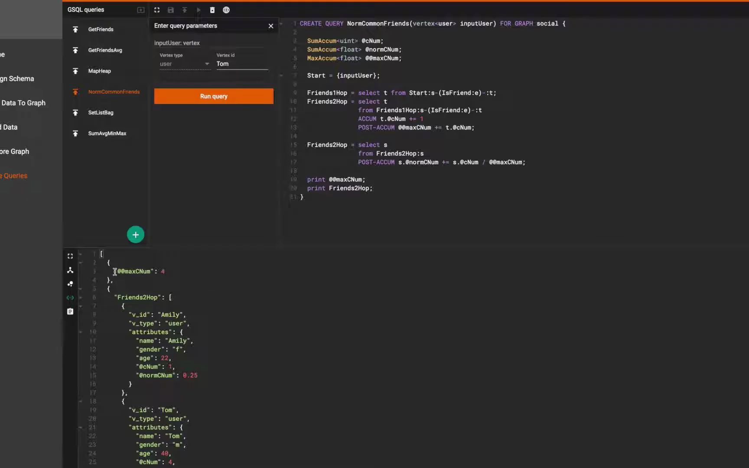This screenshot has height=468, width=749.
Task: Click the new query icon beside GSQL queries
Action: 141,10
